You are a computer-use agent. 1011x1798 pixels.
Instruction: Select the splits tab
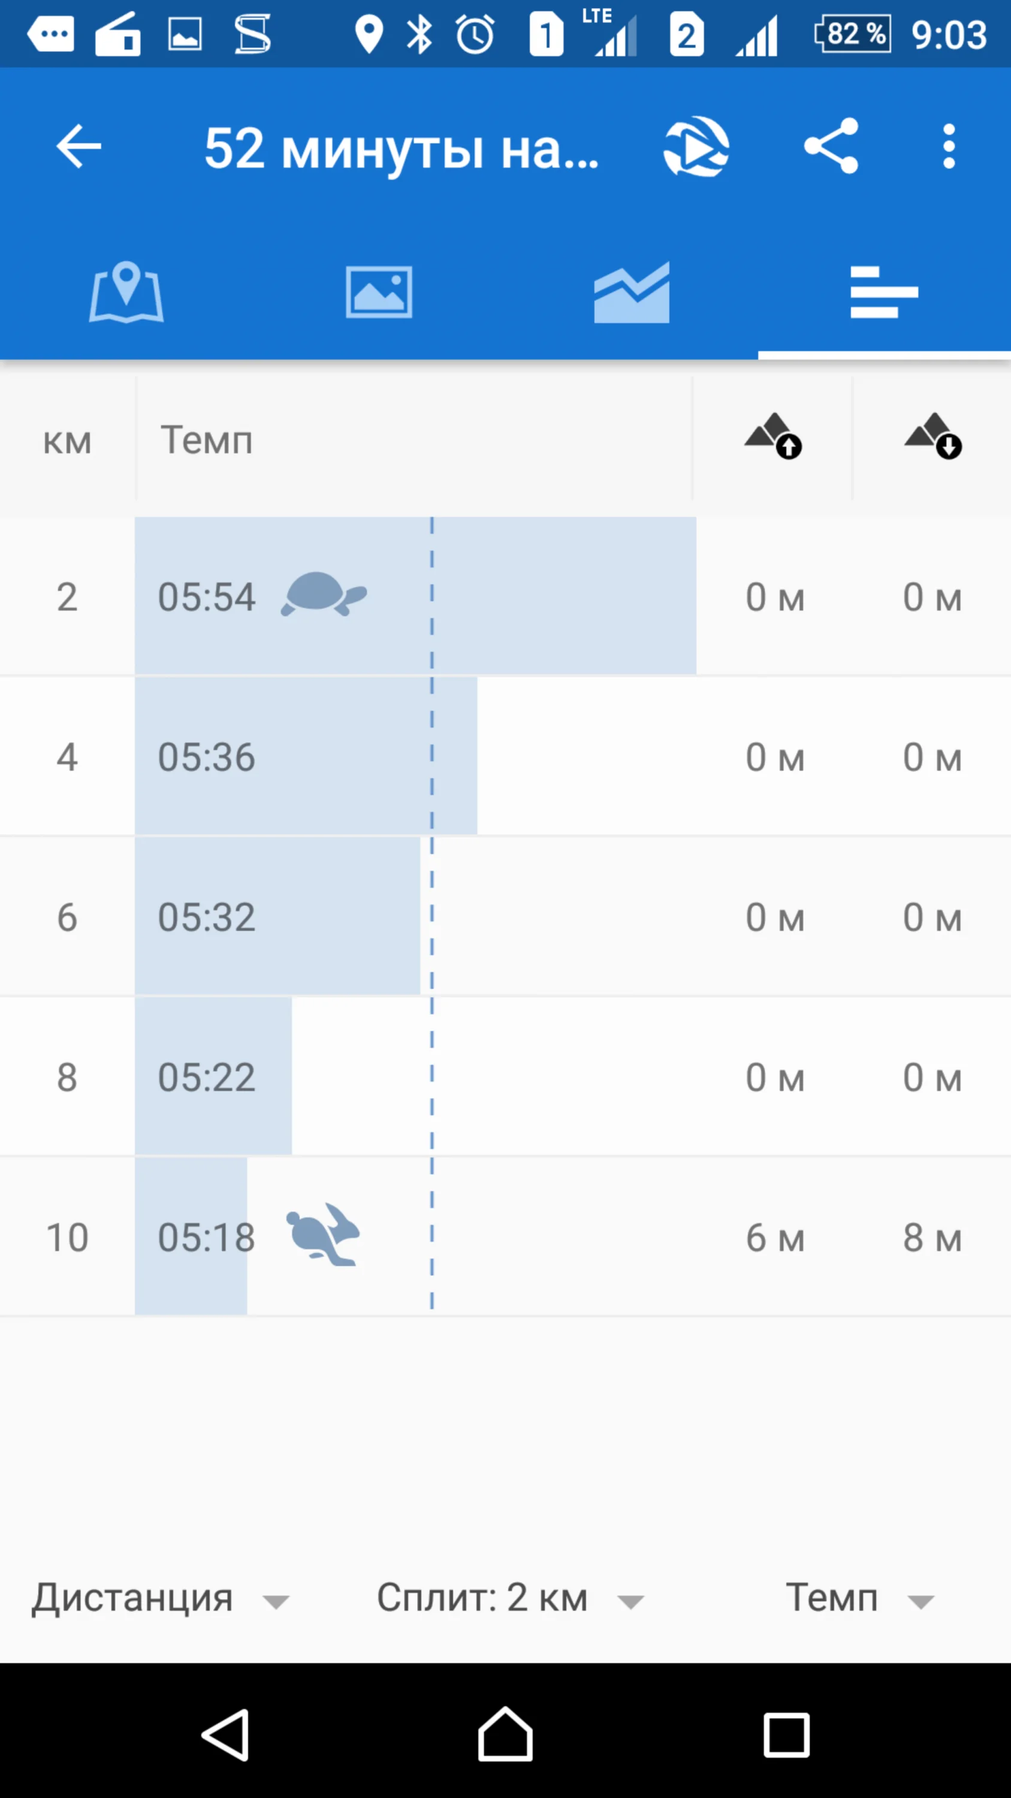coord(884,292)
